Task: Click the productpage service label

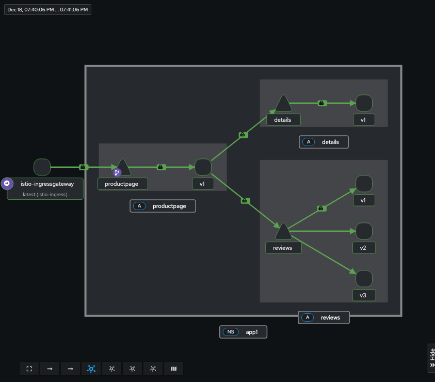Action: click(x=122, y=184)
